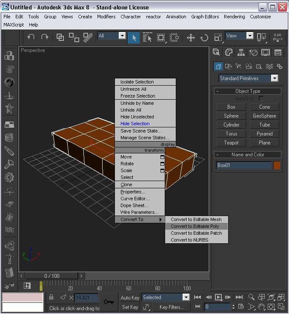Choose the Rectangular Selection Region tool
The width and height of the screenshot is (289, 314).
pos(160,37)
